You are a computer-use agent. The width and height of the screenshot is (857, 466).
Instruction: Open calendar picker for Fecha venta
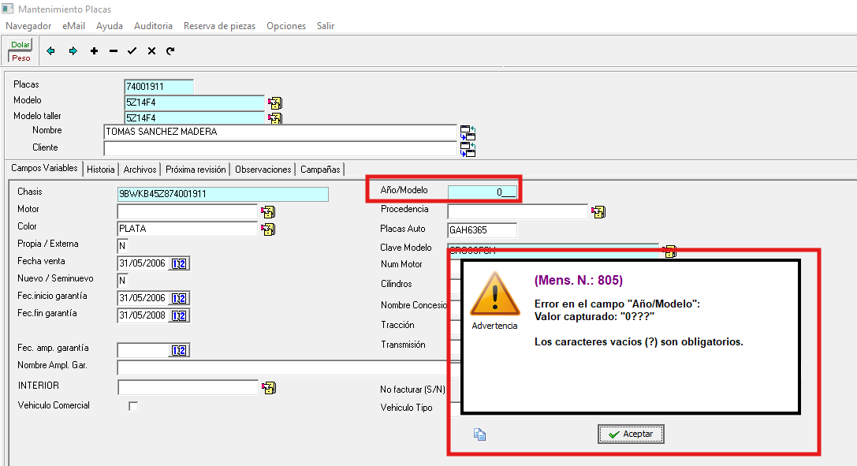tap(179, 263)
